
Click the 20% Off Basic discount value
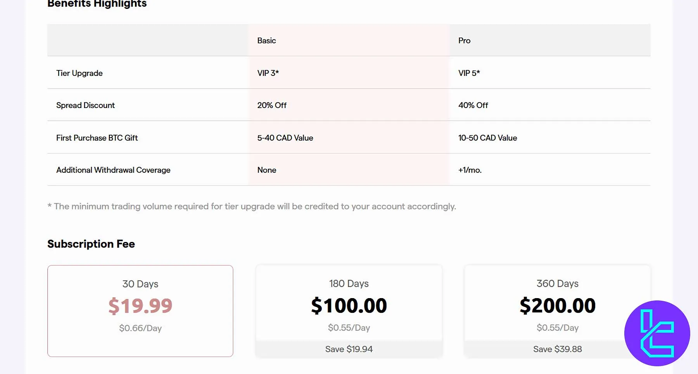pos(272,105)
